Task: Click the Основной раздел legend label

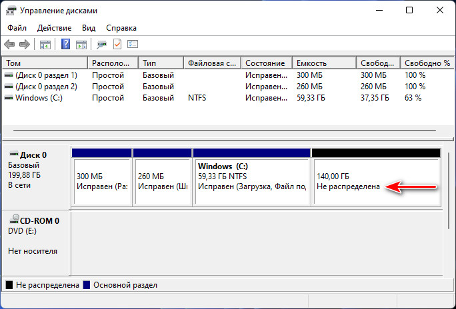Action: point(125,285)
